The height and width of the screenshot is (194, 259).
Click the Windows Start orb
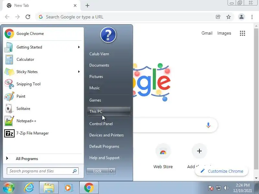[x=8, y=188]
